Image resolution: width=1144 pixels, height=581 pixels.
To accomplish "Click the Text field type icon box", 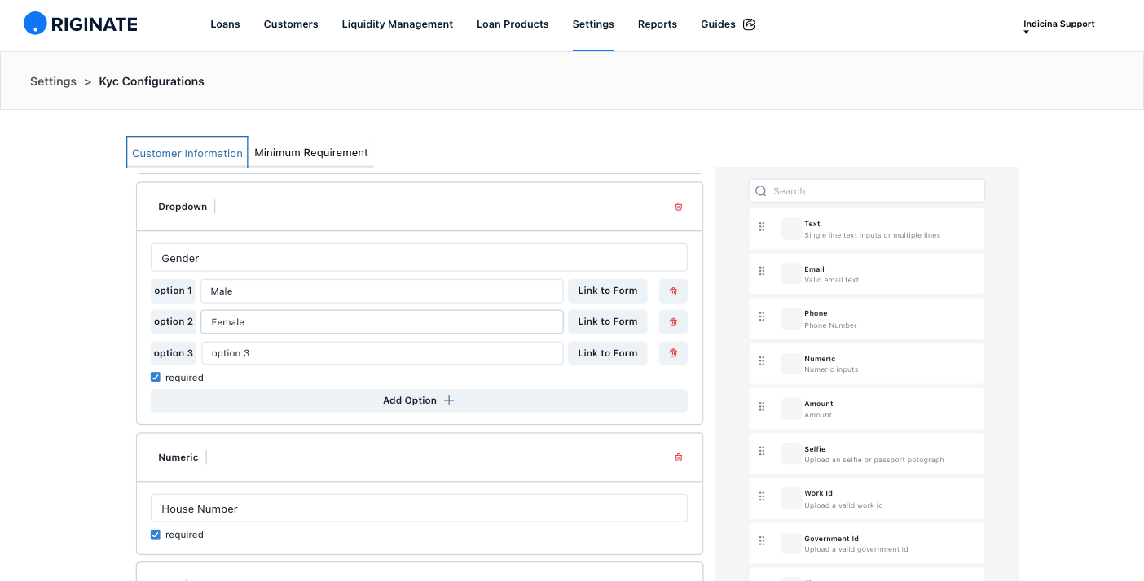I will coord(791,229).
